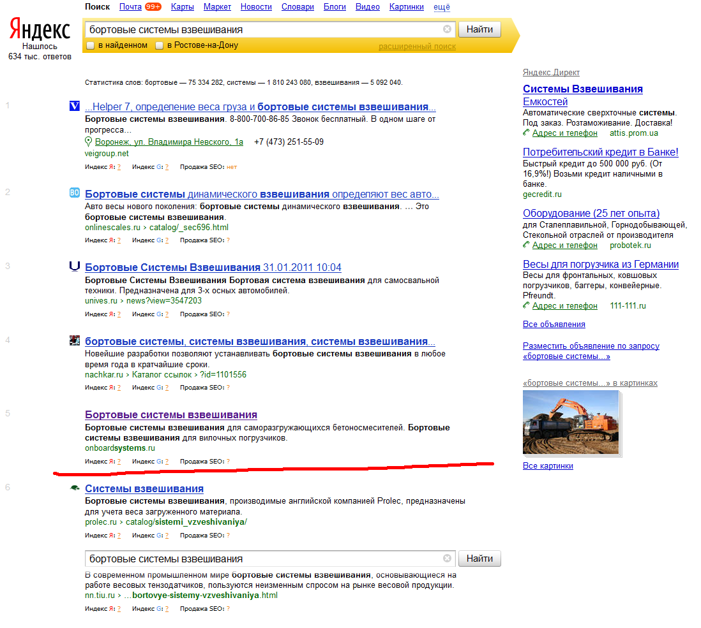Click the phone icon of the 111-111.ru ad
Viewport: 701px width, 628px height.
tap(526, 305)
